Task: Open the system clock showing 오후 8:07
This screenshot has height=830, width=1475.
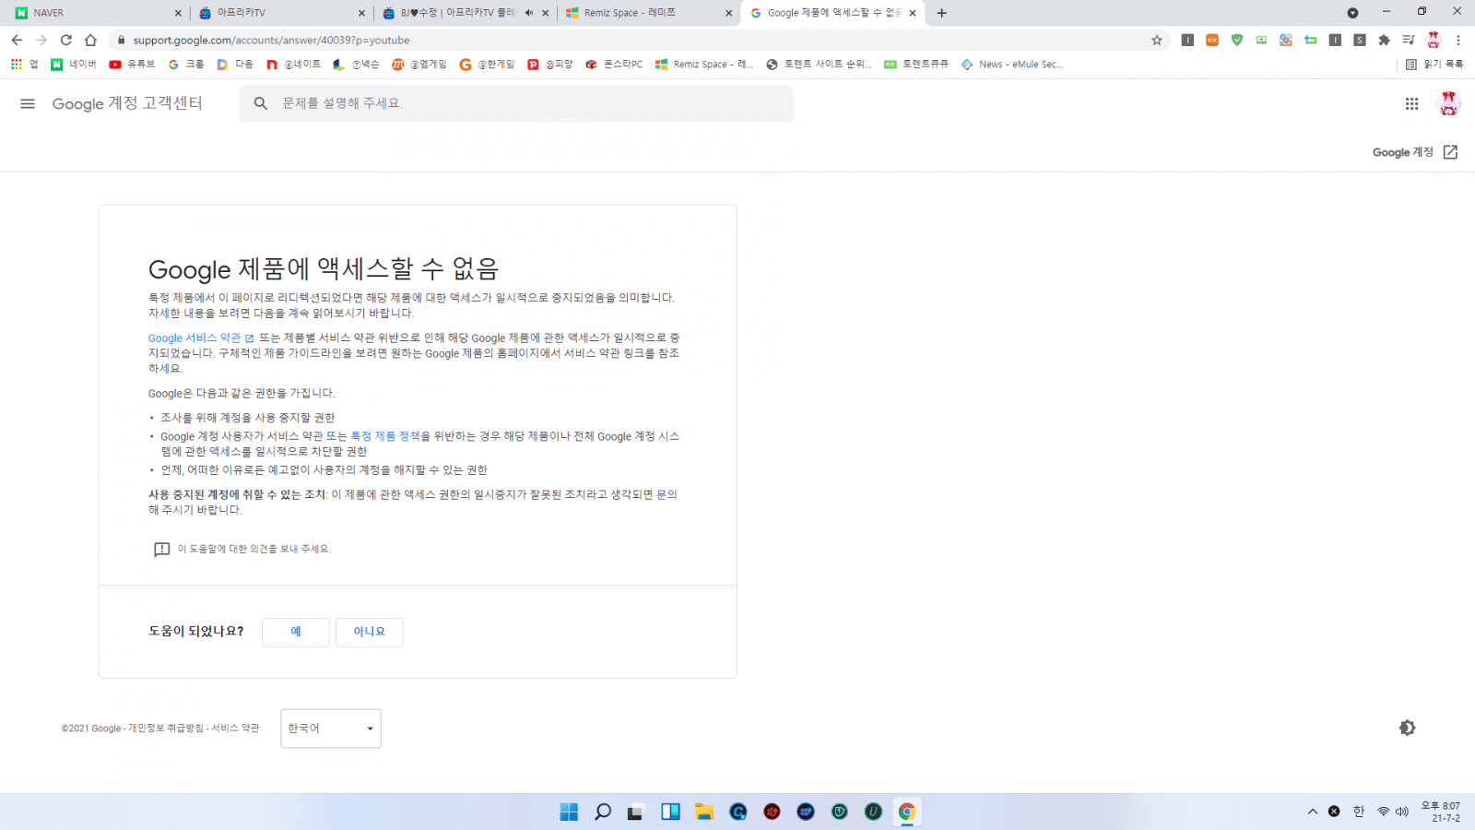Action: [x=1441, y=812]
